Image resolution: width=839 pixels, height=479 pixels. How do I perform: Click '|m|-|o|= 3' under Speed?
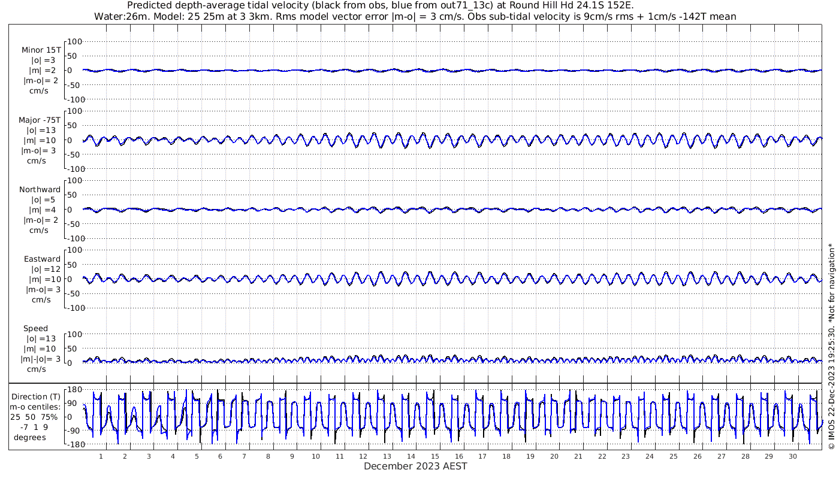41,359
